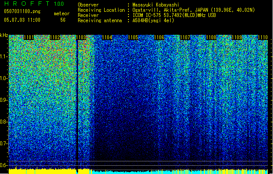Click the name Masayuki Kobayashi
This screenshot has height=174, width=273.
click(x=156, y=5)
